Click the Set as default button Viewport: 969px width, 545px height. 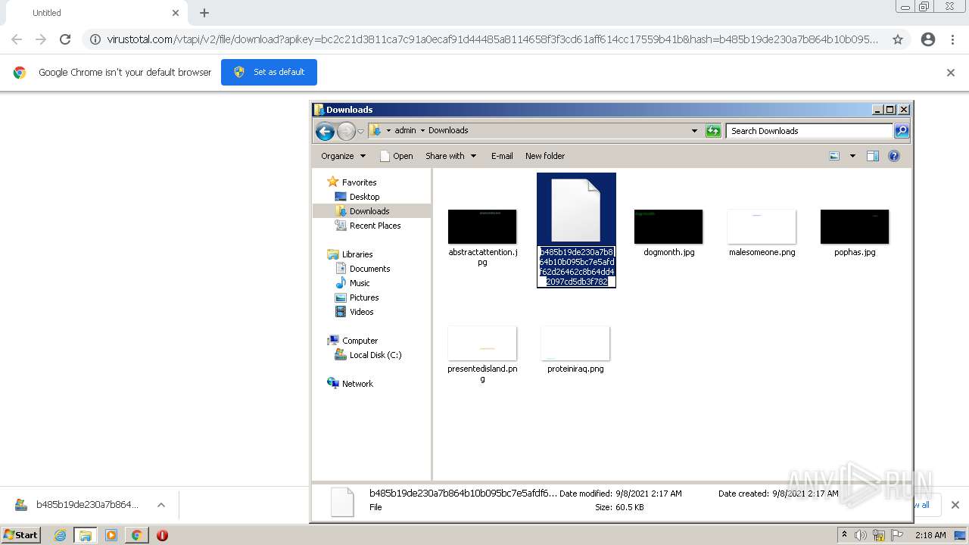(269, 72)
